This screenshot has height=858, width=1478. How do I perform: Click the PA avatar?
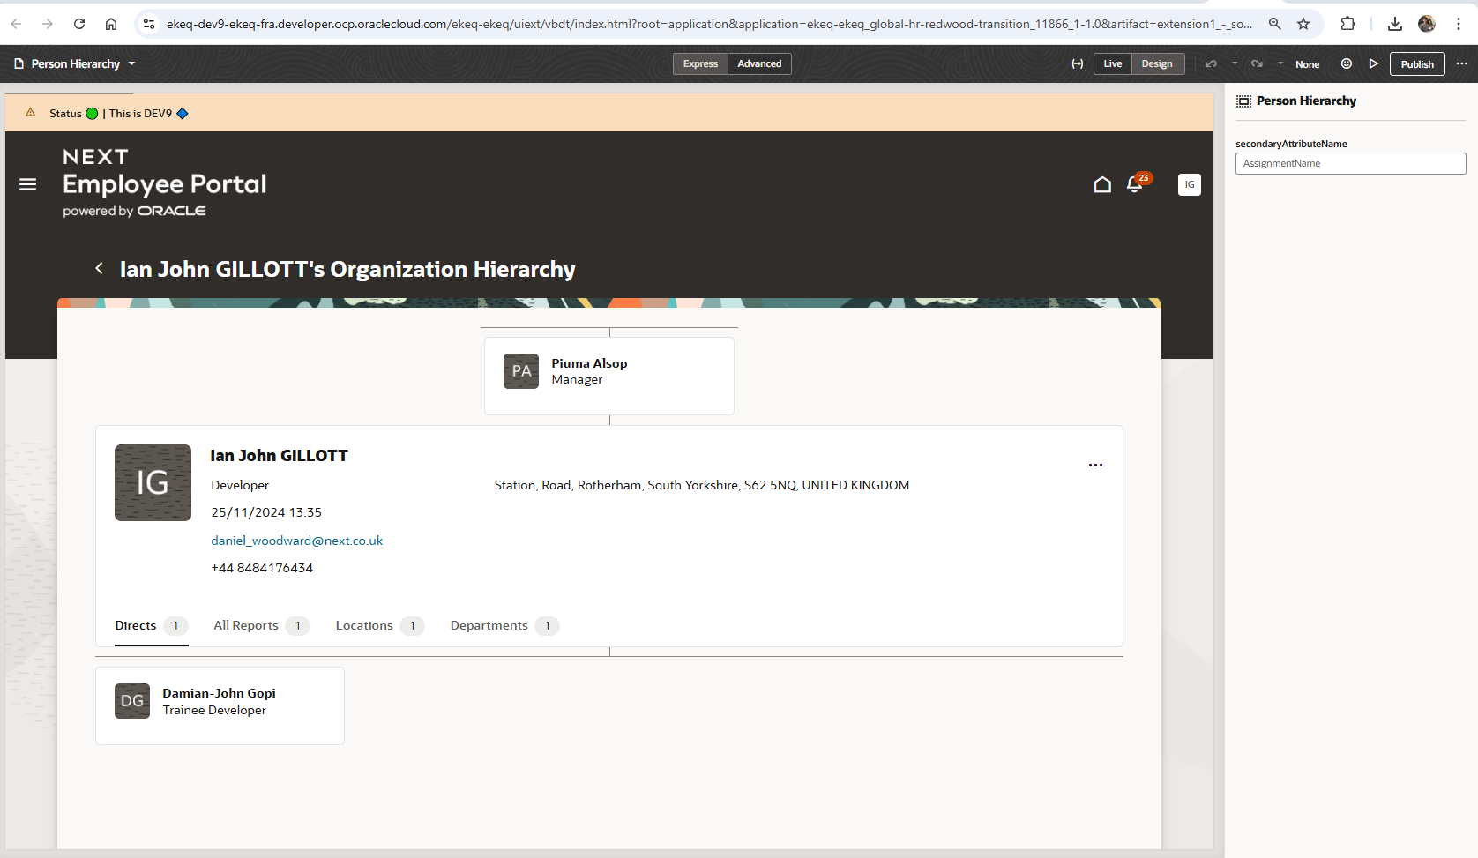[521, 371]
